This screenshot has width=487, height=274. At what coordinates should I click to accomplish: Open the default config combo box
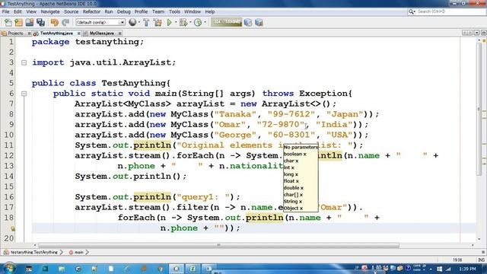point(100,22)
